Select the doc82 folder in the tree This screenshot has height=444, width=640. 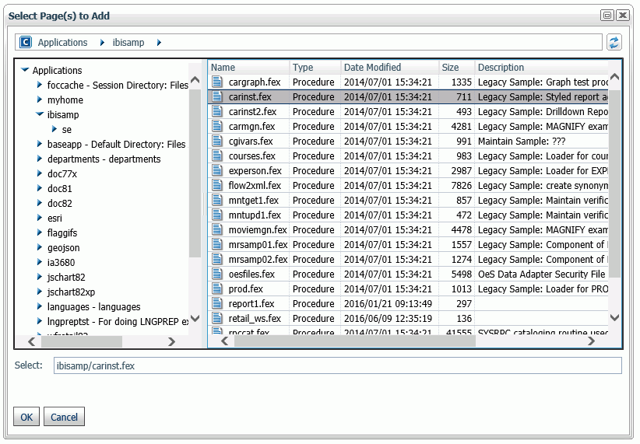coord(60,203)
